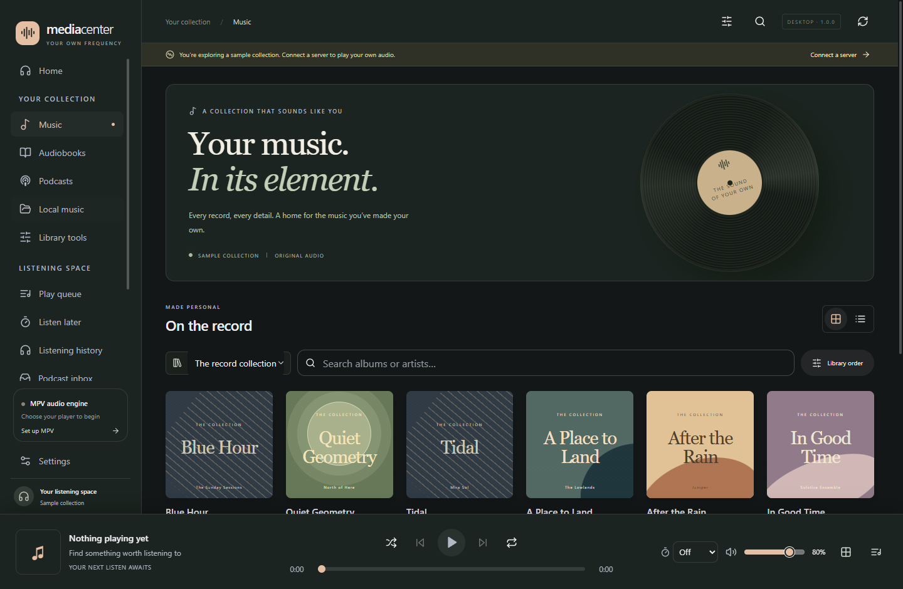
Task: Skip to previous track
Action: (420, 543)
